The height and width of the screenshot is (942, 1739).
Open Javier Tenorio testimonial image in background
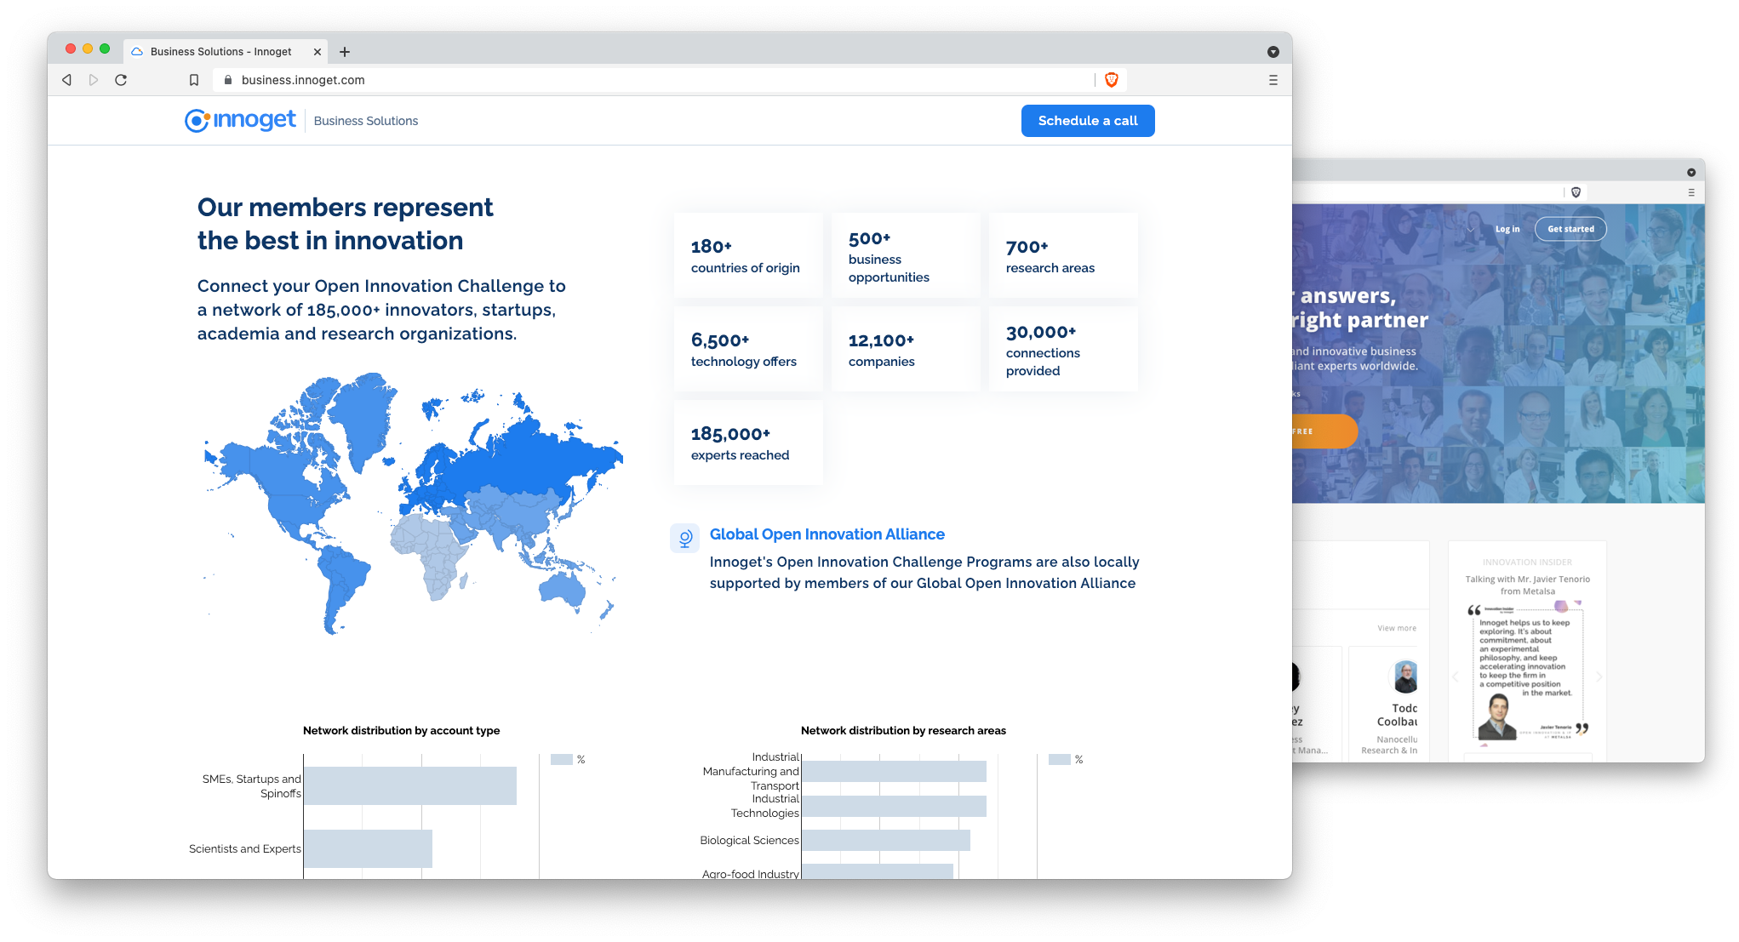click(x=1528, y=672)
